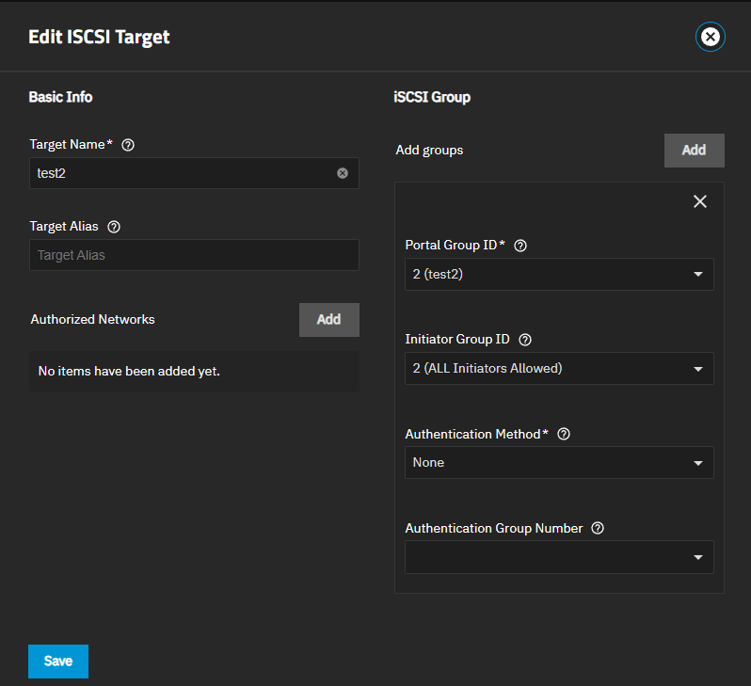Clear the Target Name field text
The height and width of the screenshot is (686, 751).
pos(343,173)
